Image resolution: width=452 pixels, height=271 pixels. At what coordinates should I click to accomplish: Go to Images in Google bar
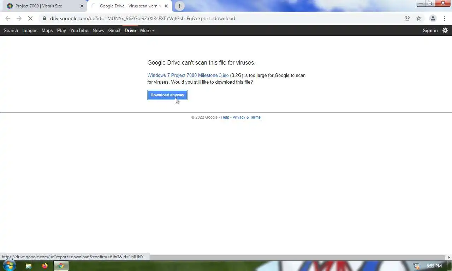coord(30,30)
